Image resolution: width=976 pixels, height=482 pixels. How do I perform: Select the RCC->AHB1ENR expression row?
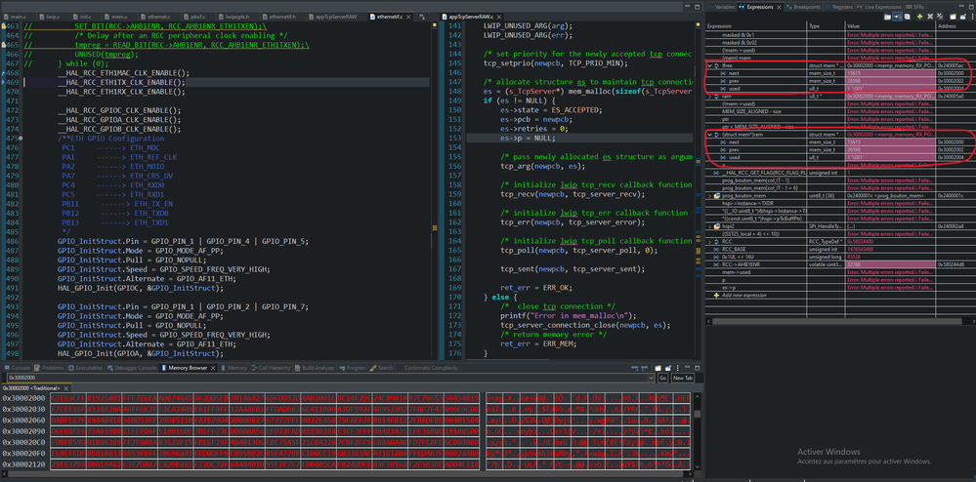point(840,264)
